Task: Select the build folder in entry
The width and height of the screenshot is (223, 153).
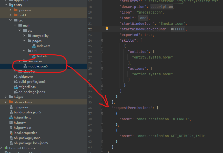Action: coord(22,15)
